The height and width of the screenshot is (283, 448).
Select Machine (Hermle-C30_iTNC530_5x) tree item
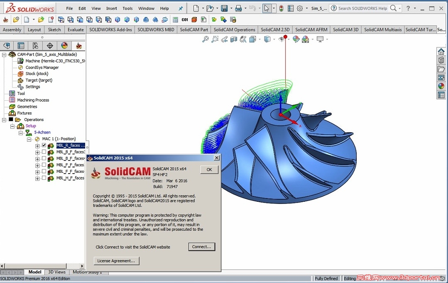(55, 61)
